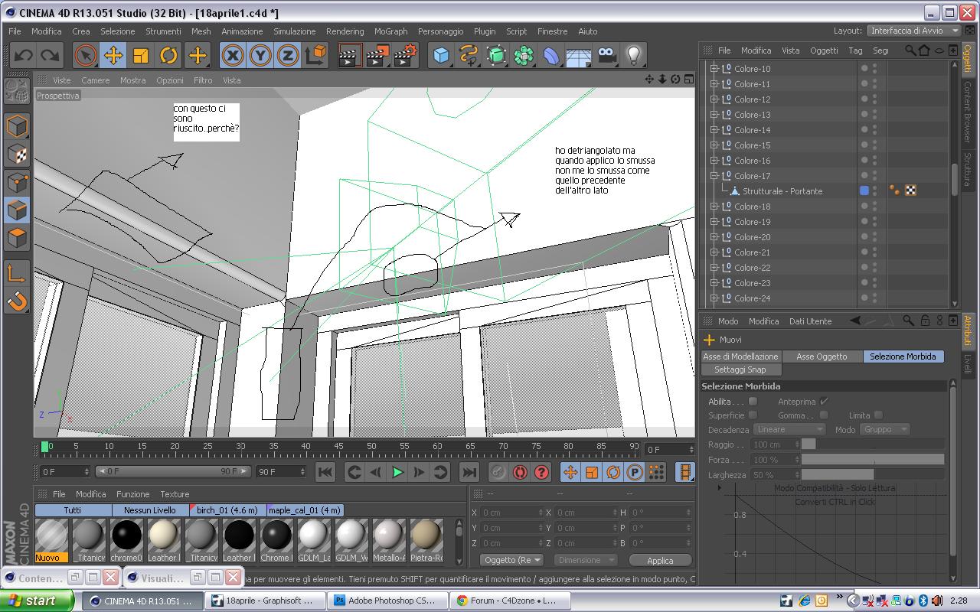The width and height of the screenshot is (980, 612).
Task: Activate the Rotate tool in top toolbar
Action: [x=168, y=55]
